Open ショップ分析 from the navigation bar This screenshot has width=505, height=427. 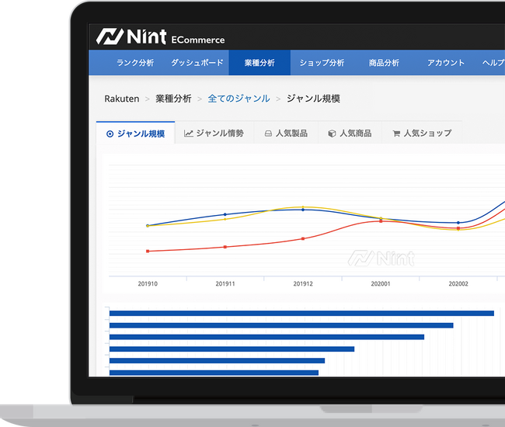pos(322,63)
